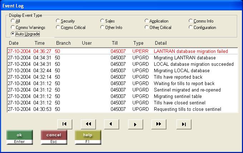This screenshot has height=153, width=243.
Task: Select the 'Sentinel migrated and re-opened' row
Action: 122,90
